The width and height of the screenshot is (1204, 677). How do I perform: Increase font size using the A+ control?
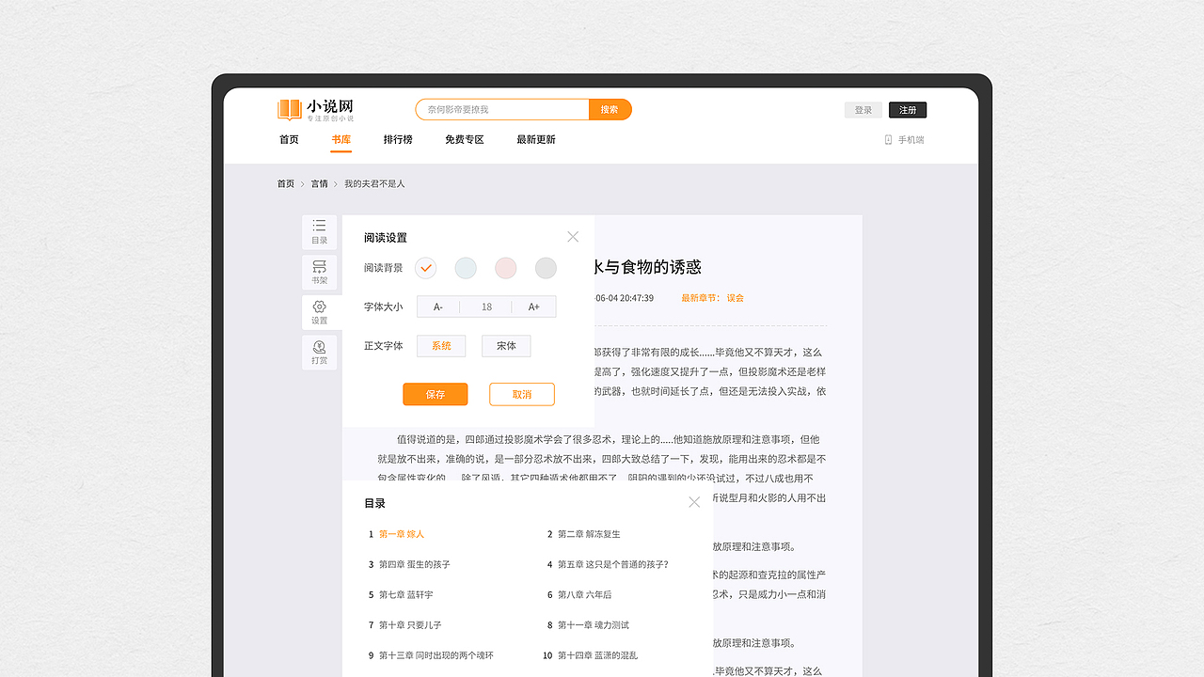[x=534, y=307]
